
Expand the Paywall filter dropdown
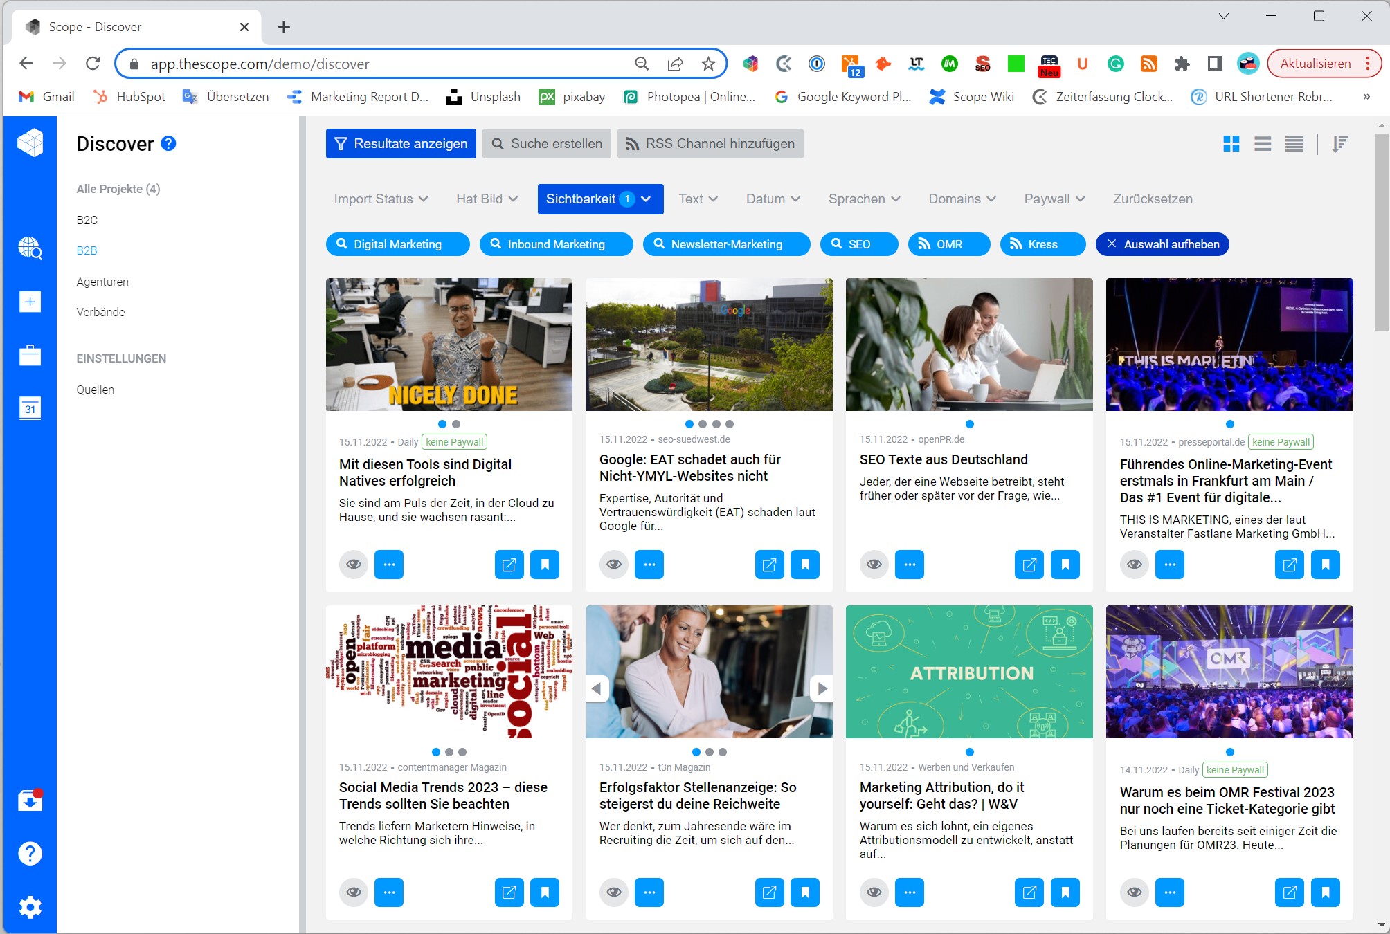tap(1054, 199)
